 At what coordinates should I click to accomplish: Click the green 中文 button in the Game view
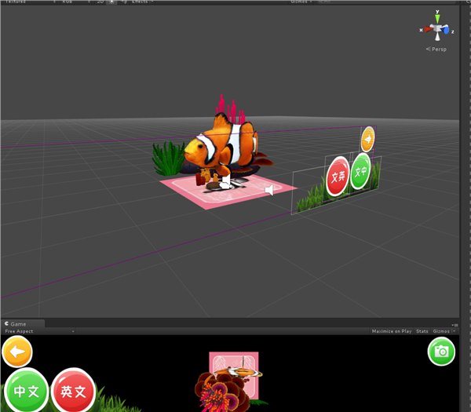(27, 390)
